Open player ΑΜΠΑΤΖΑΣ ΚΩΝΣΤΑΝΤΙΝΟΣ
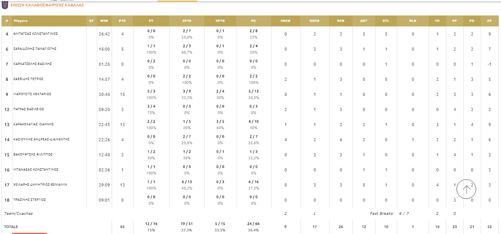The height and width of the screenshot is (234, 501). pos(35,34)
